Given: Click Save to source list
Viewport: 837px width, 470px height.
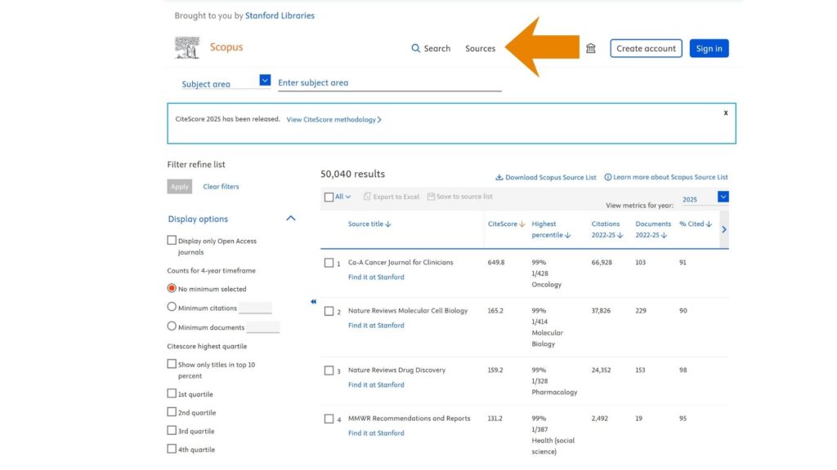Looking at the screenshot, I should [459, 197].
